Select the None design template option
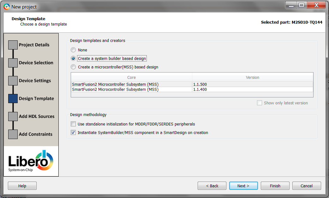Viewport: 329px width, 198px height. 73,50
